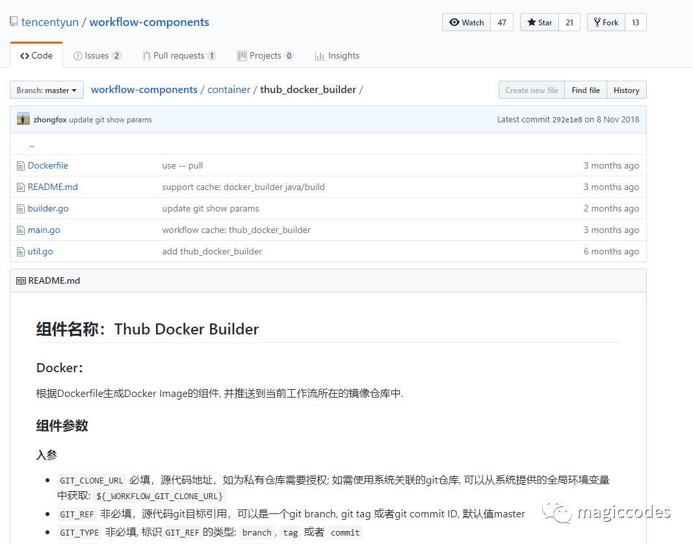Go to workflow-components breadcrumb root
The width and height of the screenshot is (693, 544).
pyautogui.click(x=144, y=90)
